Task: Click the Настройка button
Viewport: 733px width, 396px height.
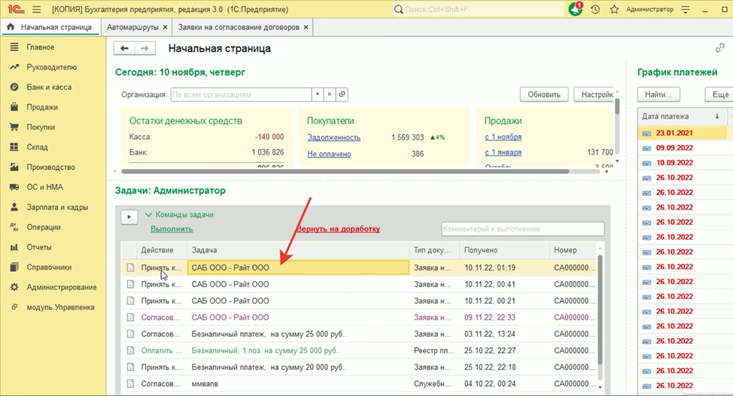Action: [x=594, y=95]
